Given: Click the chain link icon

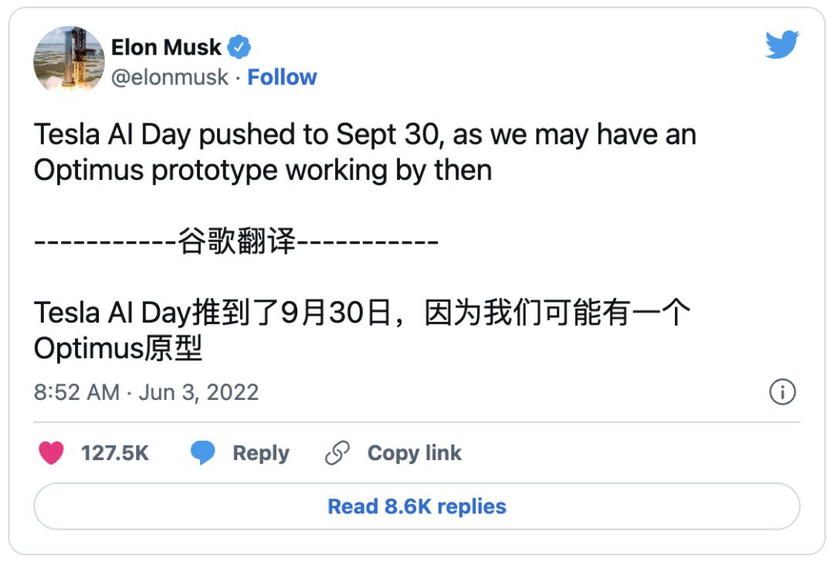Looking at the screenshot, I should pos(337,453).
